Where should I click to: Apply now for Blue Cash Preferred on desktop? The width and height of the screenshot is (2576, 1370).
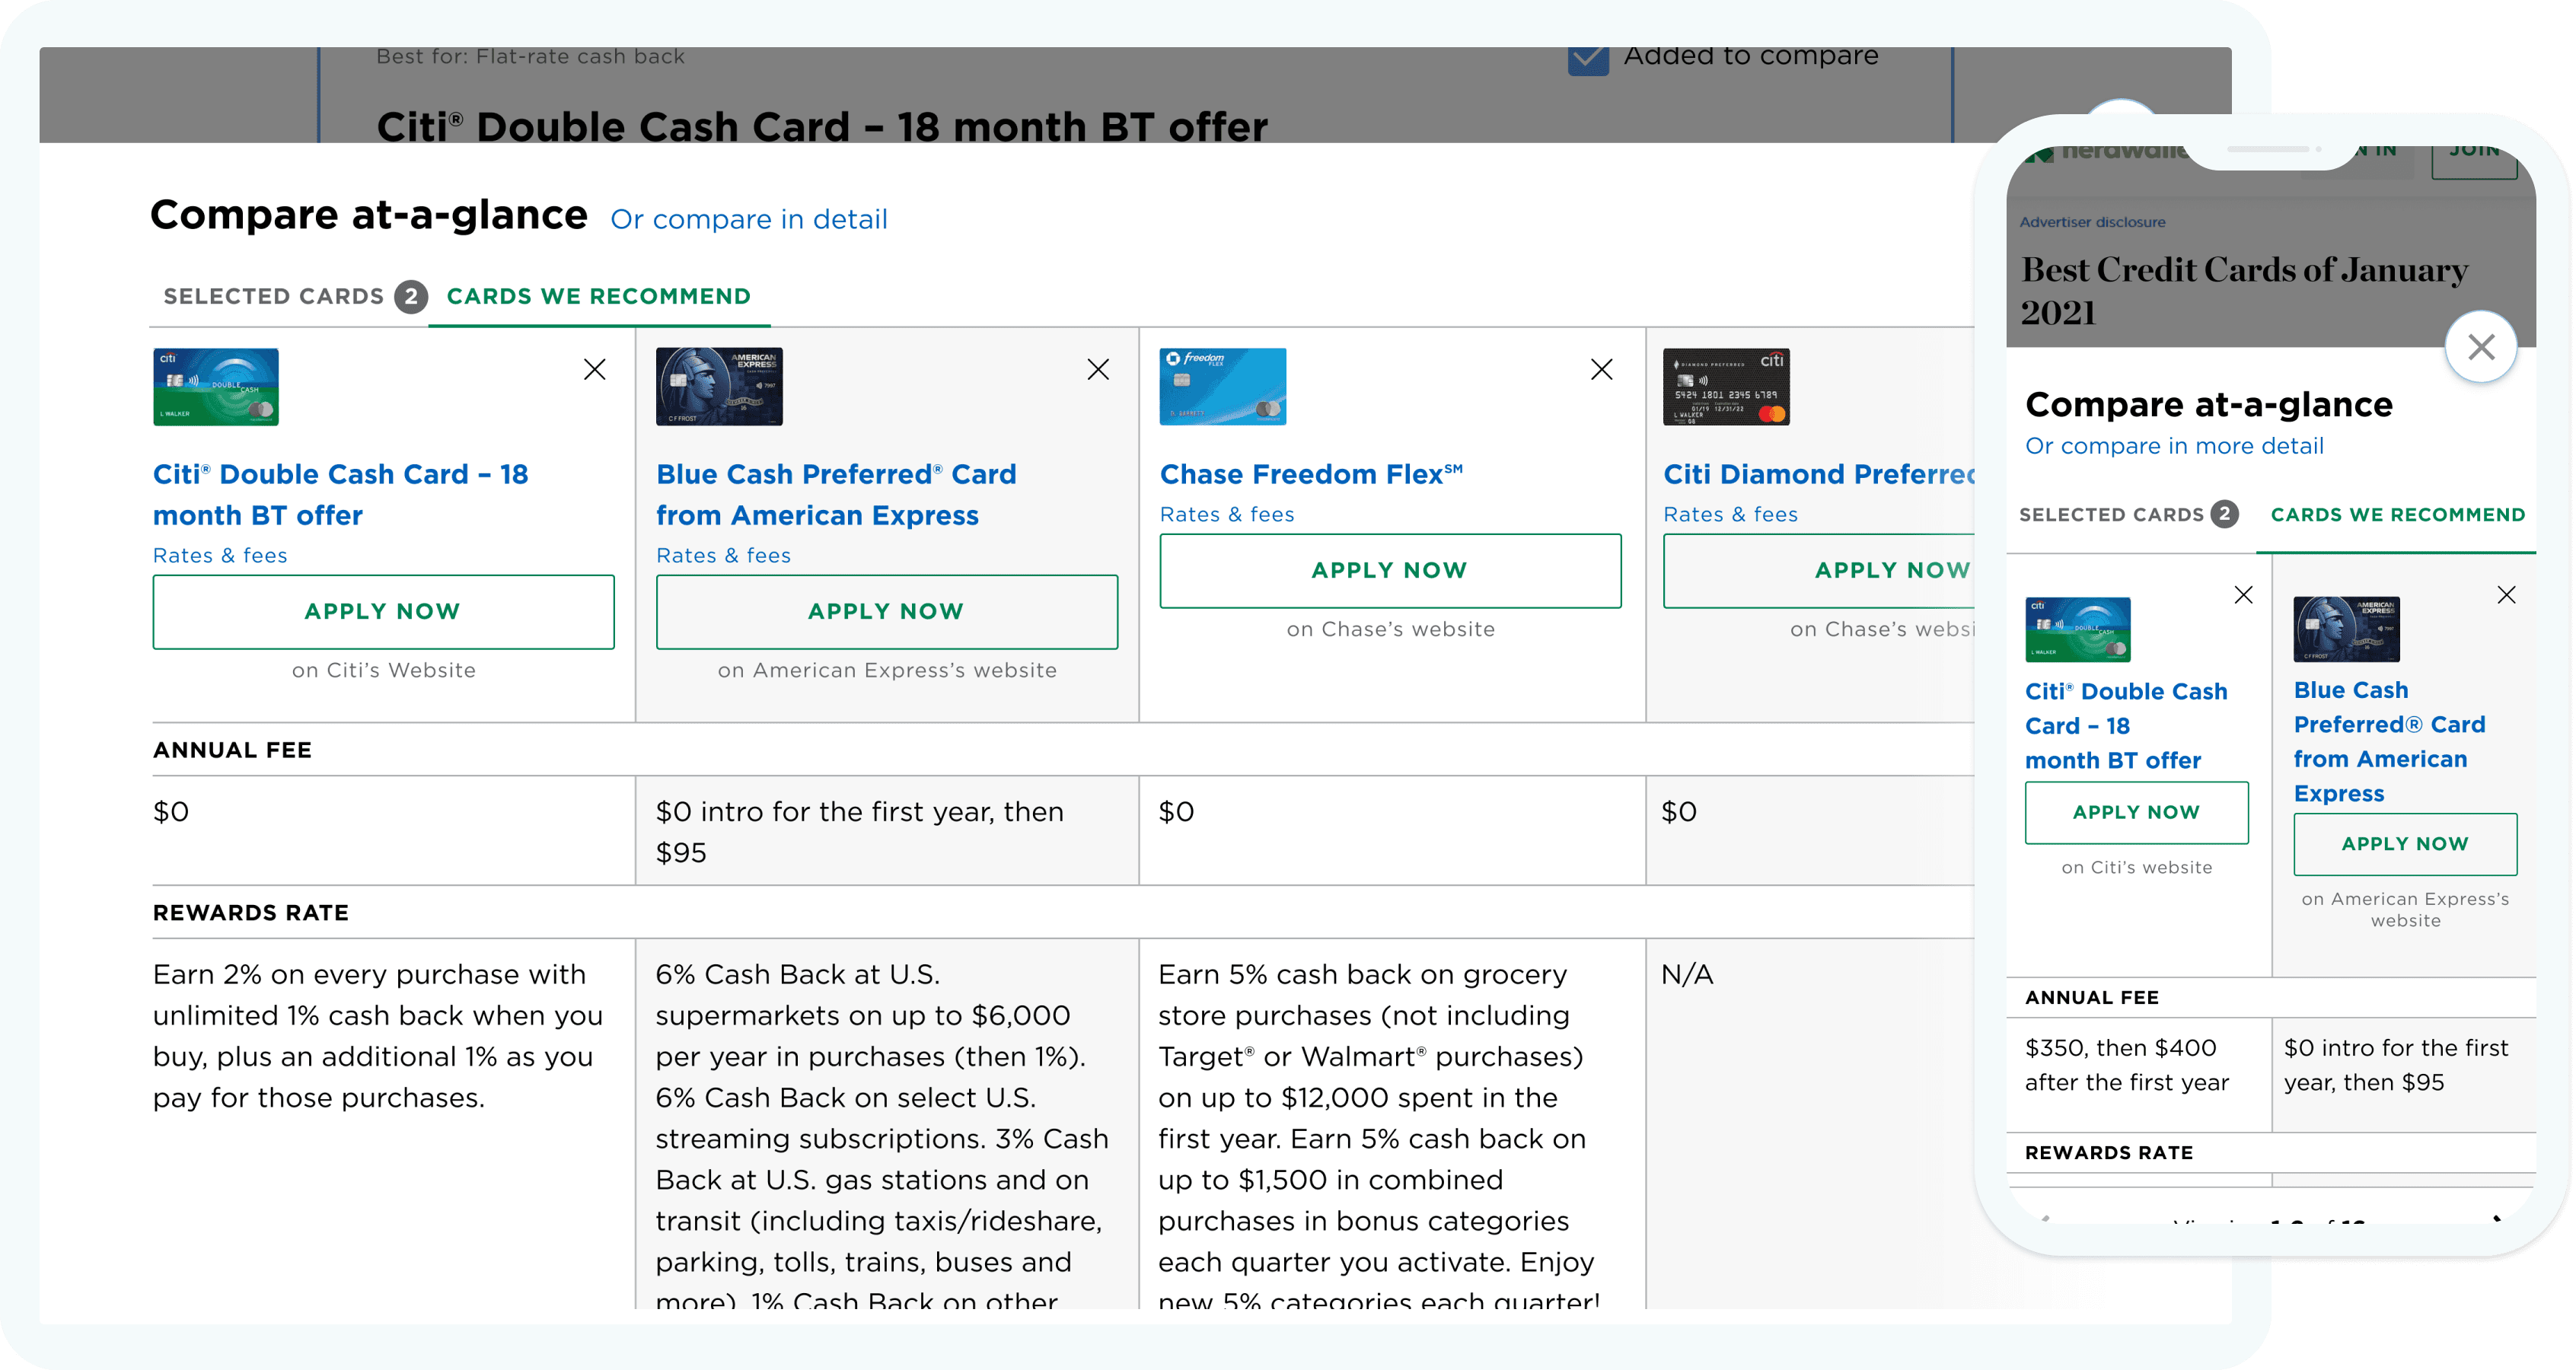click(x=886, y=611)
